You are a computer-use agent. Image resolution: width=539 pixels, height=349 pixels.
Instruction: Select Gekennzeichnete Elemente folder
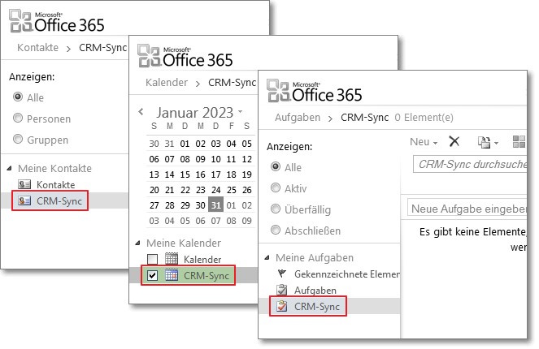347,274
